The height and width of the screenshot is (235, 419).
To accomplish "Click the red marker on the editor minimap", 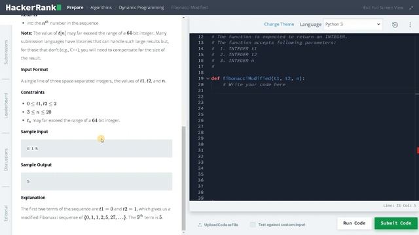I will coord(418,150).
